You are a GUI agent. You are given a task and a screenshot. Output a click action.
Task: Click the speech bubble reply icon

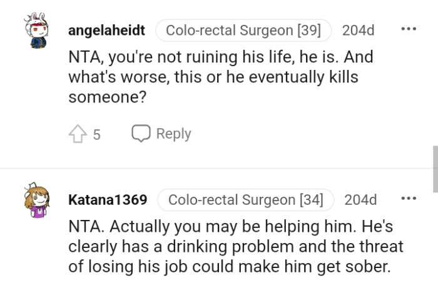141,133
